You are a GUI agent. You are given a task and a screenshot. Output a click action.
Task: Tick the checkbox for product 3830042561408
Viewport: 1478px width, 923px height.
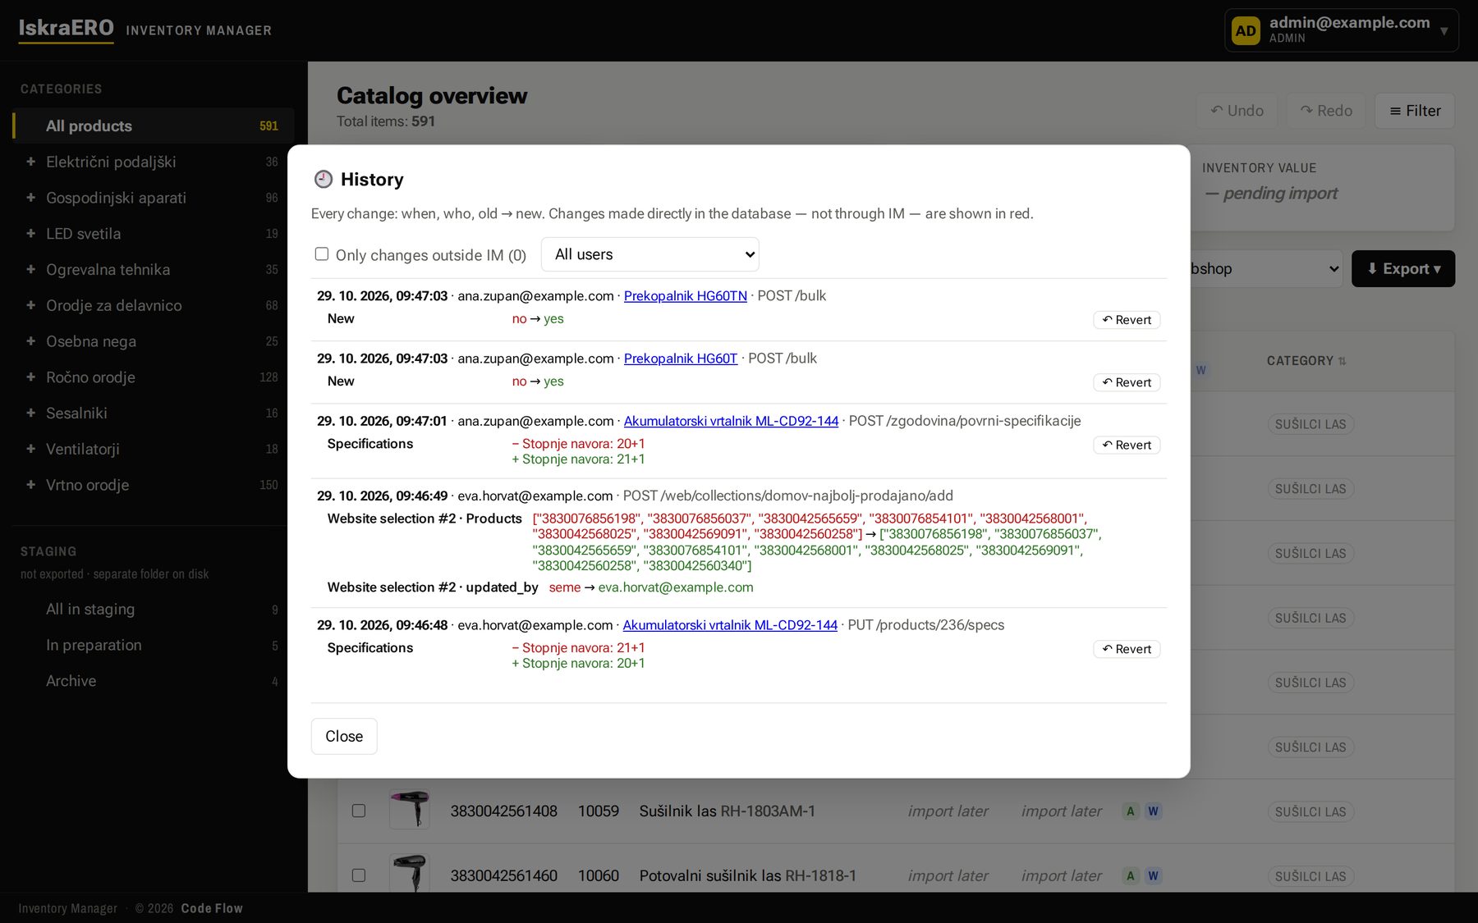tap(359, 811)
